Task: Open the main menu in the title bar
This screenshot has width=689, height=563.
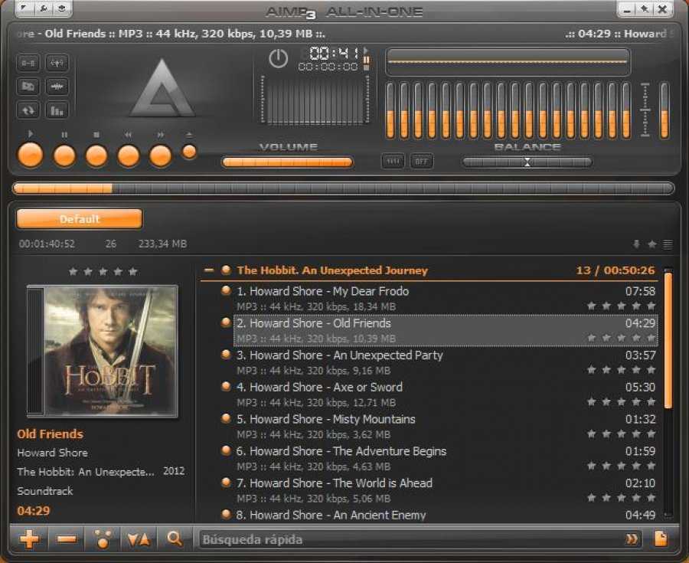Action: coord(24,9)
